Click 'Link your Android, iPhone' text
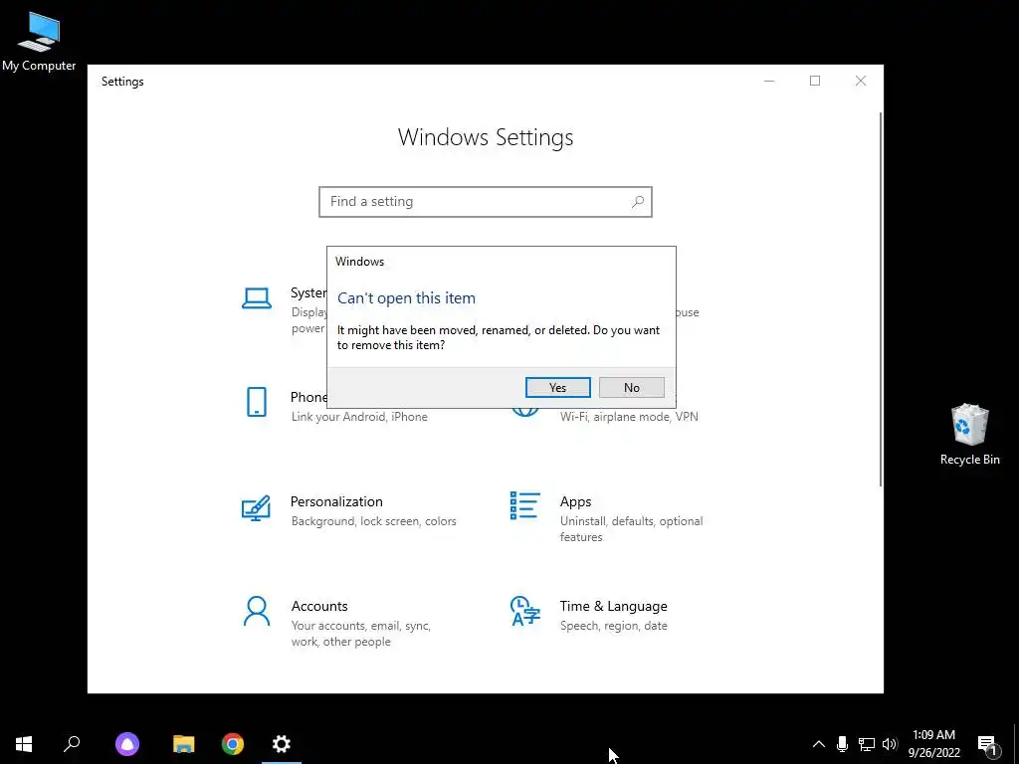The image size is (1019, 764). point(359,417)
